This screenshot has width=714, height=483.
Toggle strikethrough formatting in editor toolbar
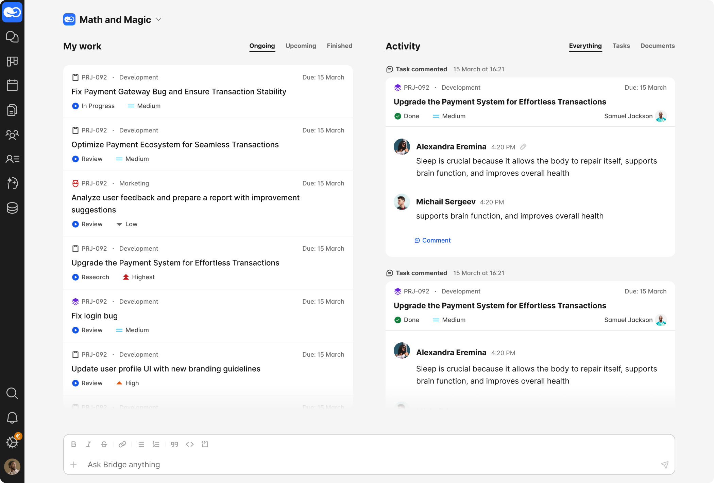(x=104, y=444)
